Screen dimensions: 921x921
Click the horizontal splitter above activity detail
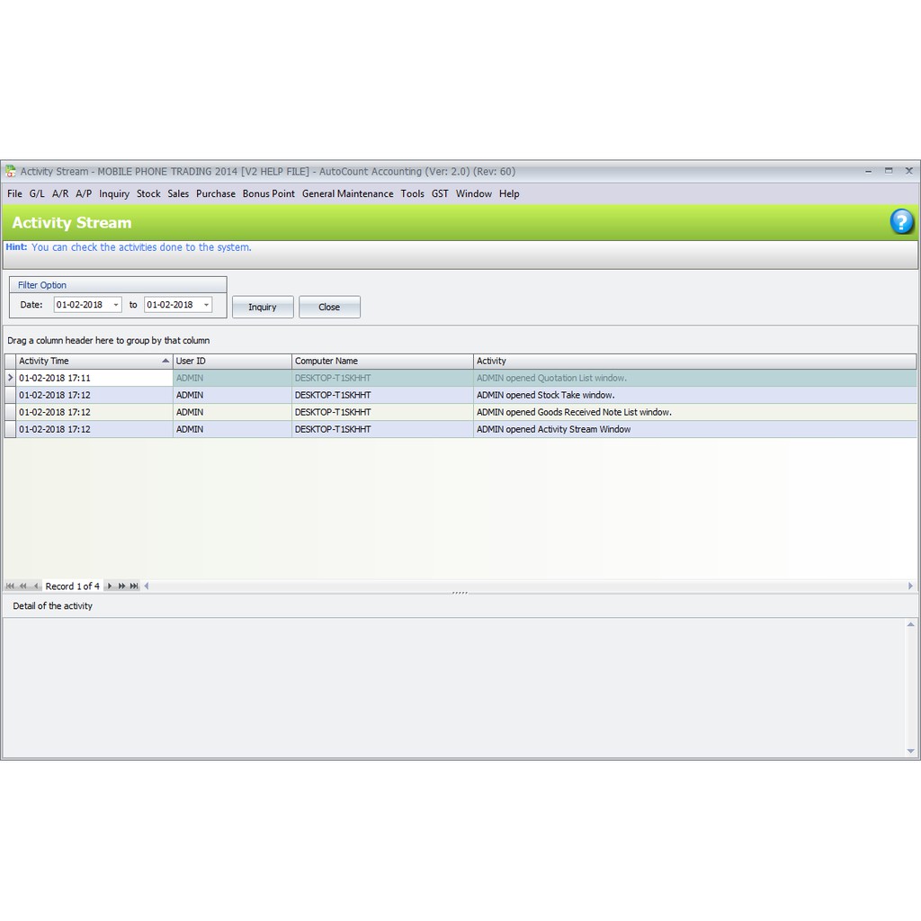(x=460, y=593)
